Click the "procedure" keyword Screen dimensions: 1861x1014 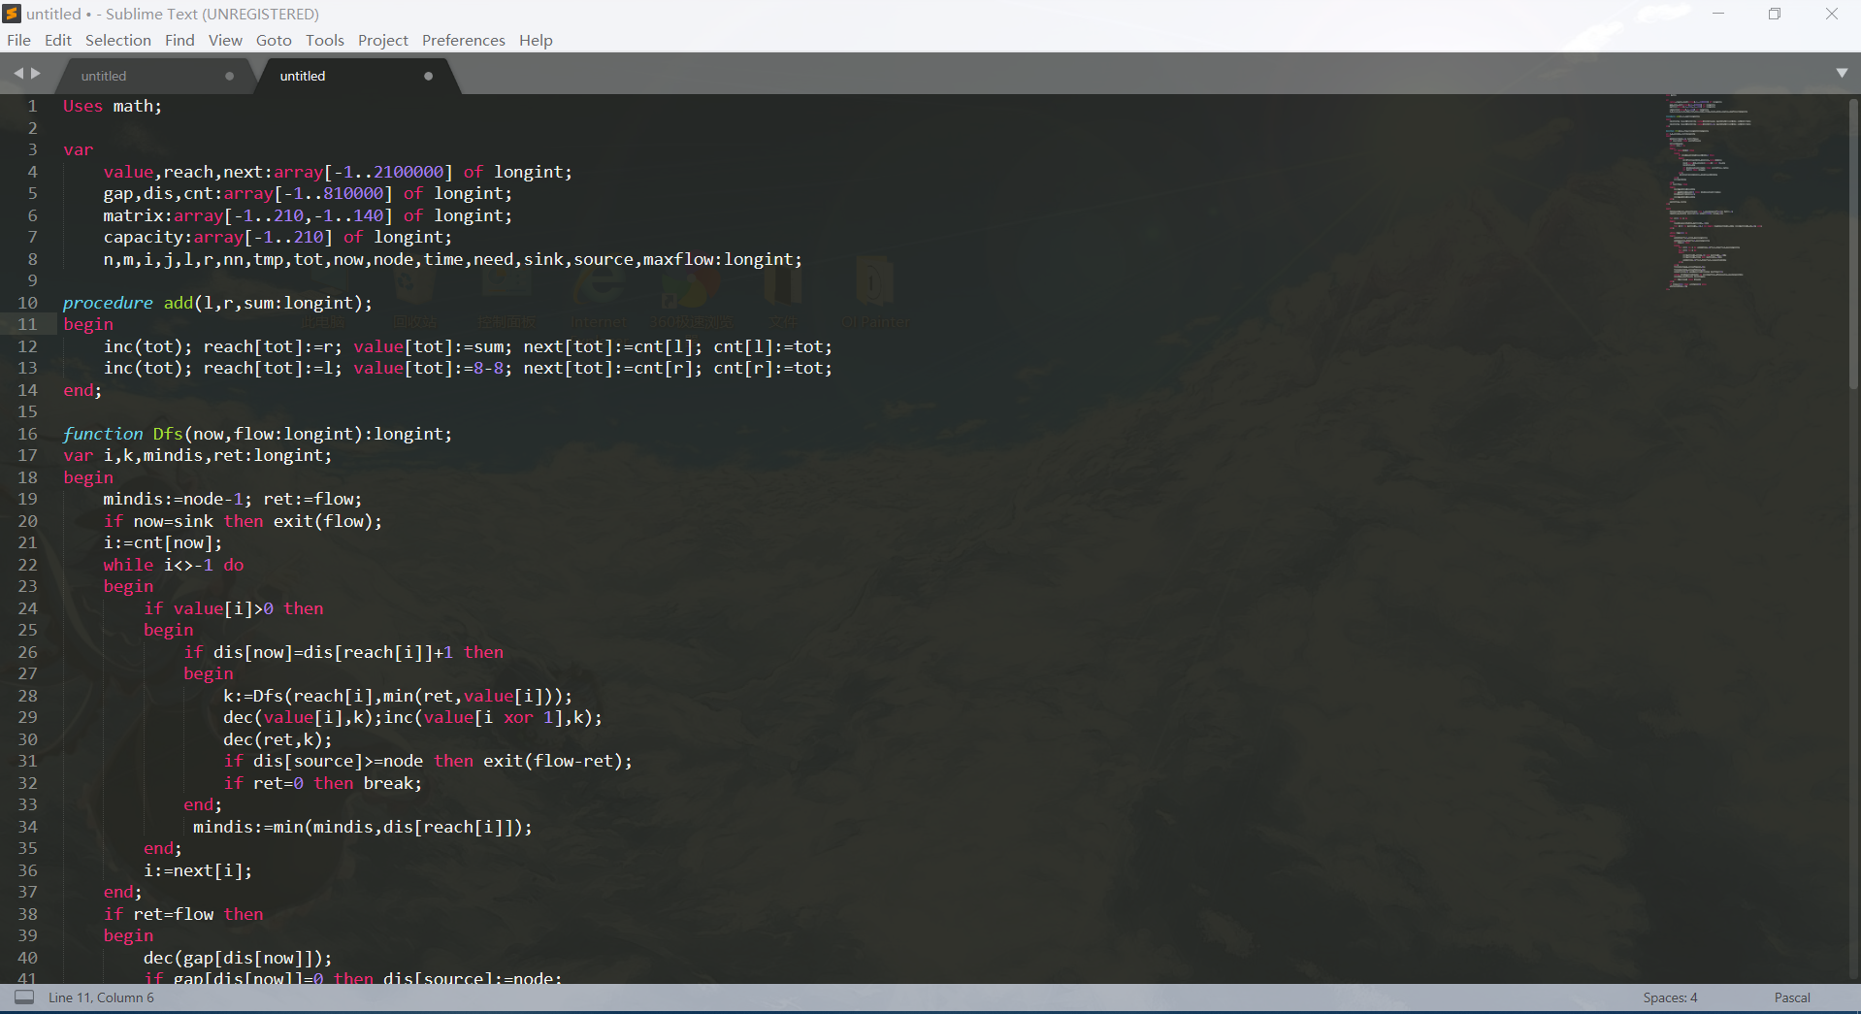(108, 303)
